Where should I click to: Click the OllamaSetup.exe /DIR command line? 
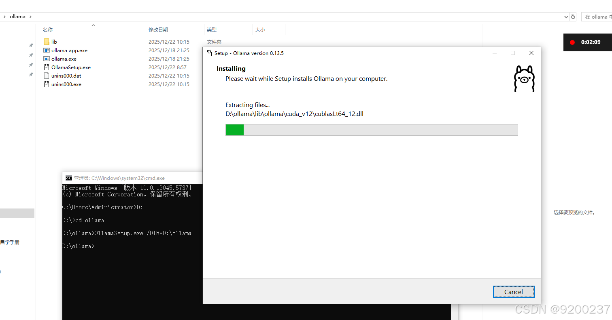click(127, 233)
